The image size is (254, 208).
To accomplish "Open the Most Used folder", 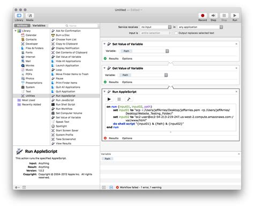I will pyautogui.click(x=28, y=100).
